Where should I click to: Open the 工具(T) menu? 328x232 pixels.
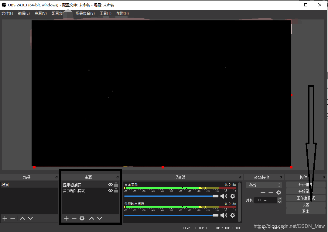[x=105, y=13]
